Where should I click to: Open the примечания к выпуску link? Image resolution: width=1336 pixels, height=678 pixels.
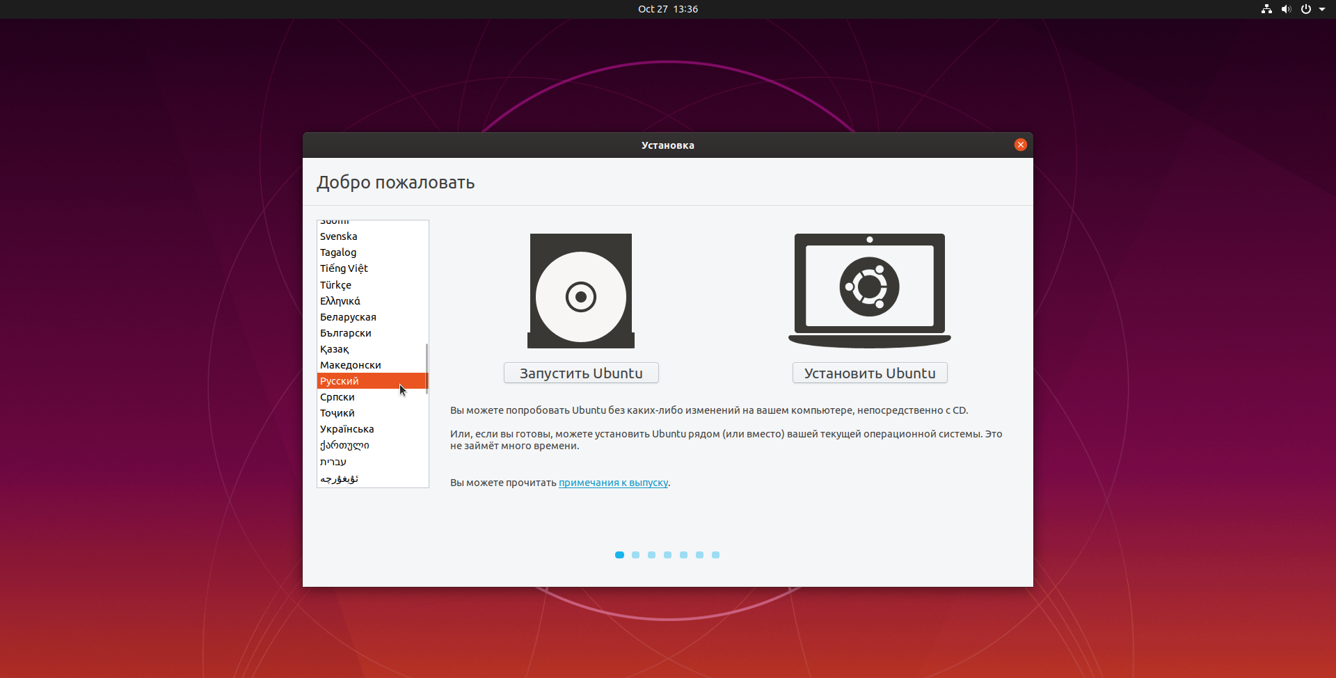(613, 483)
